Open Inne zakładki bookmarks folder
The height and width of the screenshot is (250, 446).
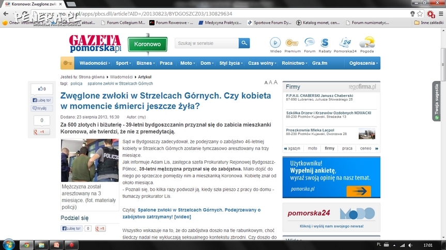tap(429, 23)
